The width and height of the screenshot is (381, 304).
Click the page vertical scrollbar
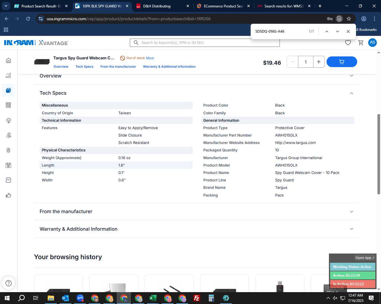(379, 154)
